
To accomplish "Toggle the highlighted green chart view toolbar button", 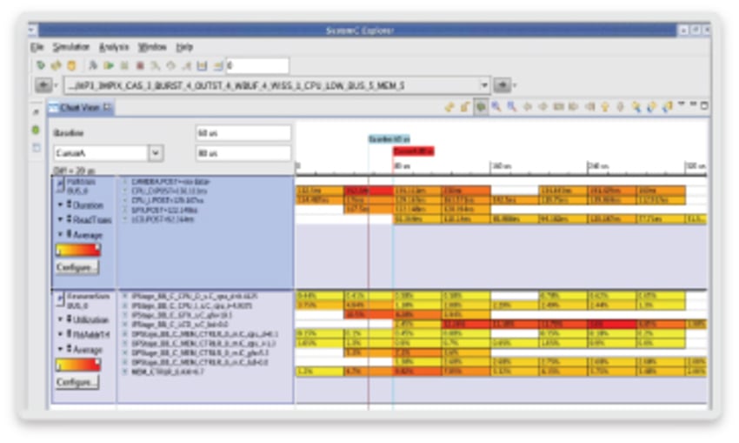I will point(480,106).
